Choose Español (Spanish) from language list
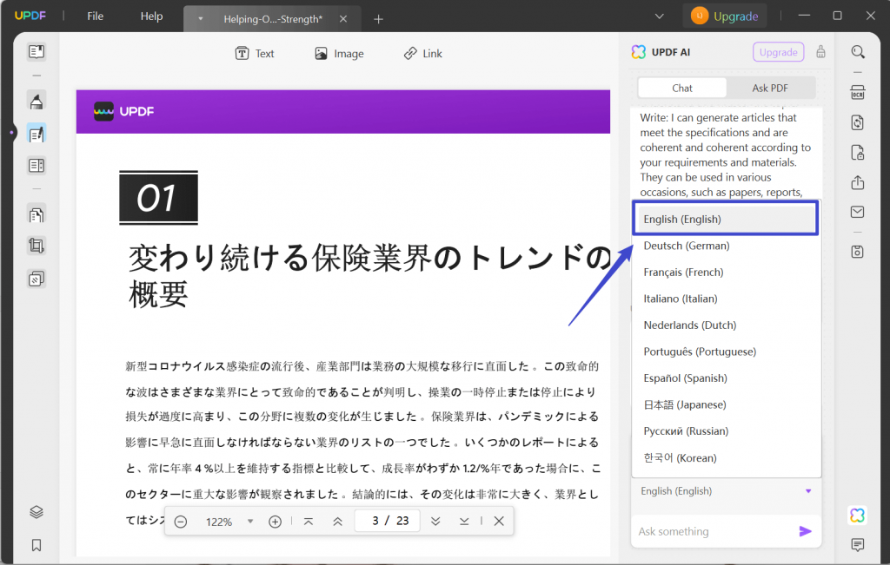Viewport: 890px width, 565px height. tap(726, 378)
